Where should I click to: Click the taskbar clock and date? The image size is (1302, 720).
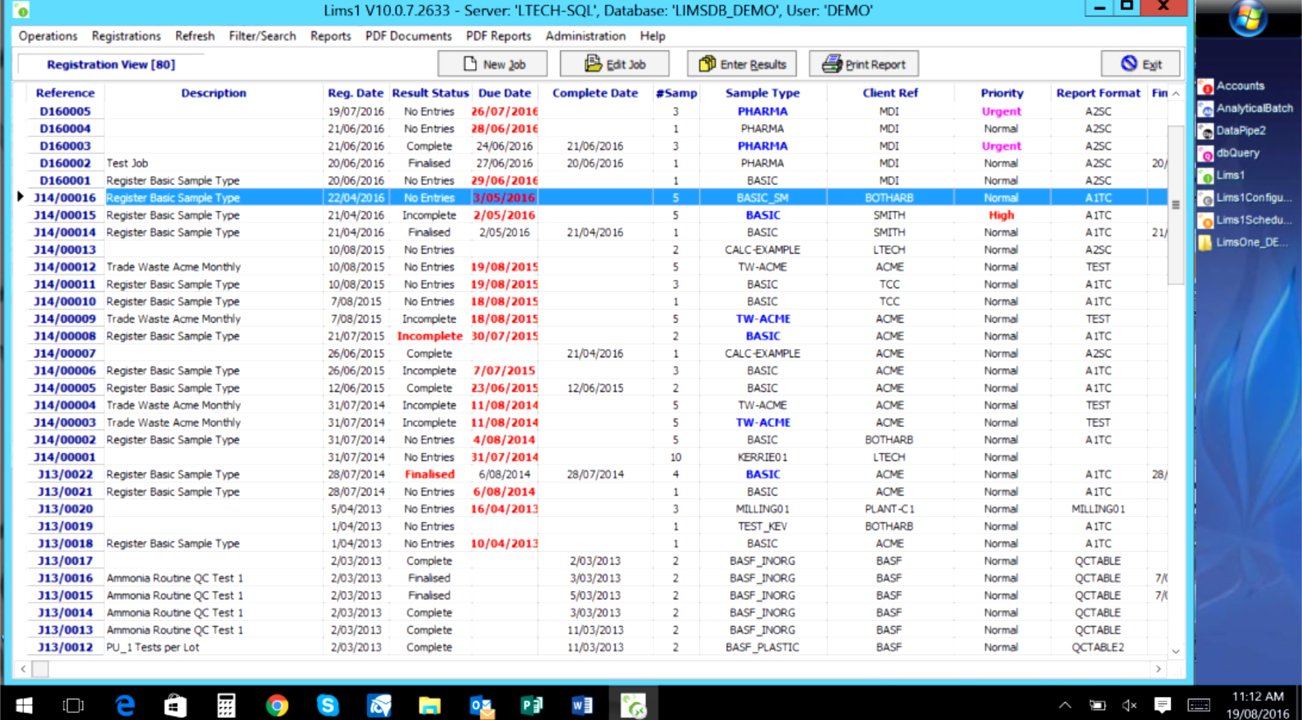(x=1258, y=705)
